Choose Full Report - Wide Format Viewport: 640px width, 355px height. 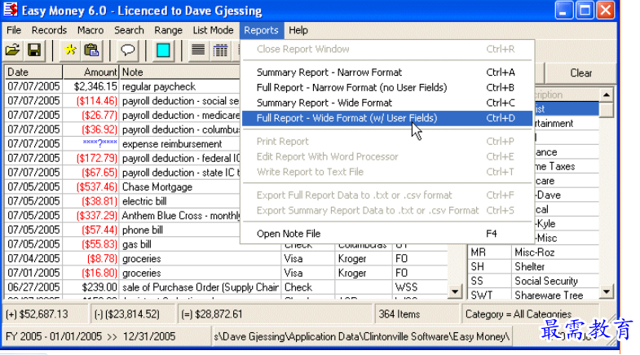(387, 118)
